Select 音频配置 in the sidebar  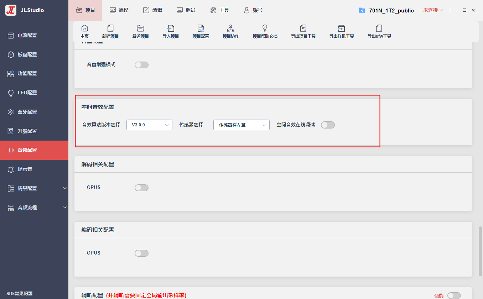tap(34, 150)
